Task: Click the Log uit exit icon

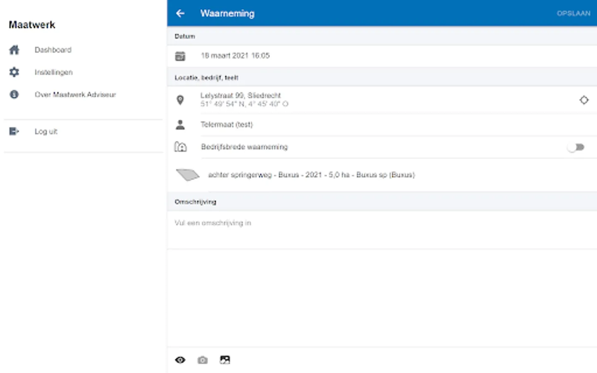Action: click(x=14, y=131)
